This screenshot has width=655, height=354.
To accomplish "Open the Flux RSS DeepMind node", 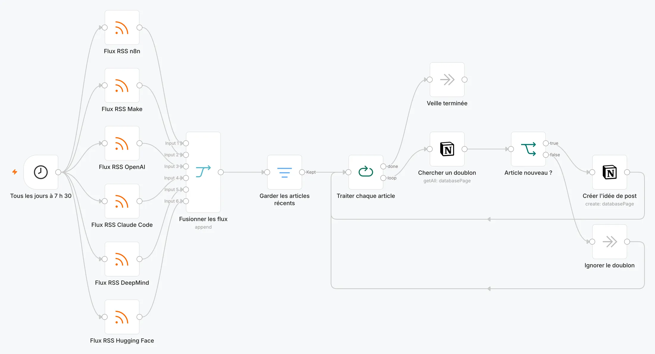I will click(x=122, y=259).
